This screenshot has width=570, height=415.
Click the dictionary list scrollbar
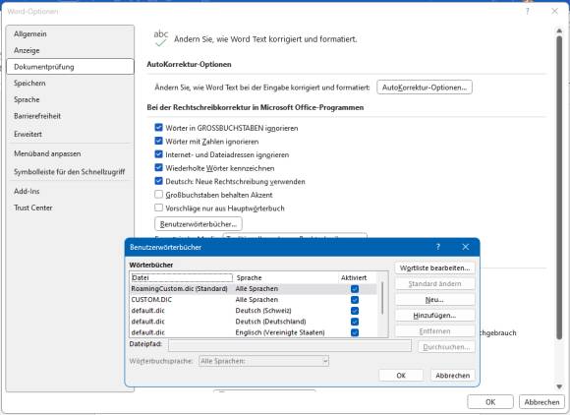382,298
